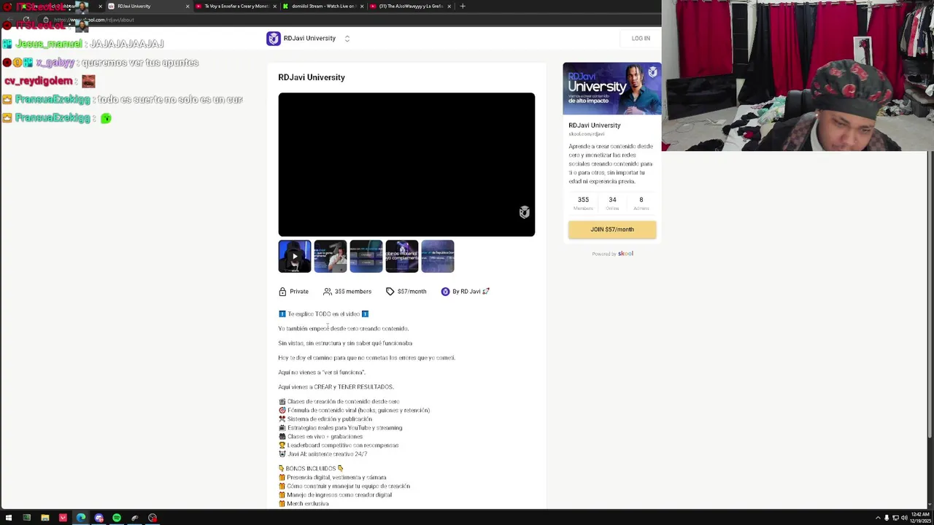Select the fifth gallery thumbnail

coord(438,257)
